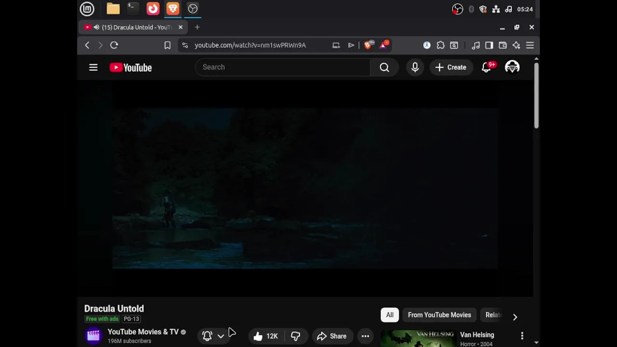Show next filter chips with arrow
617x347 pixels.
(x=515, y=317)
